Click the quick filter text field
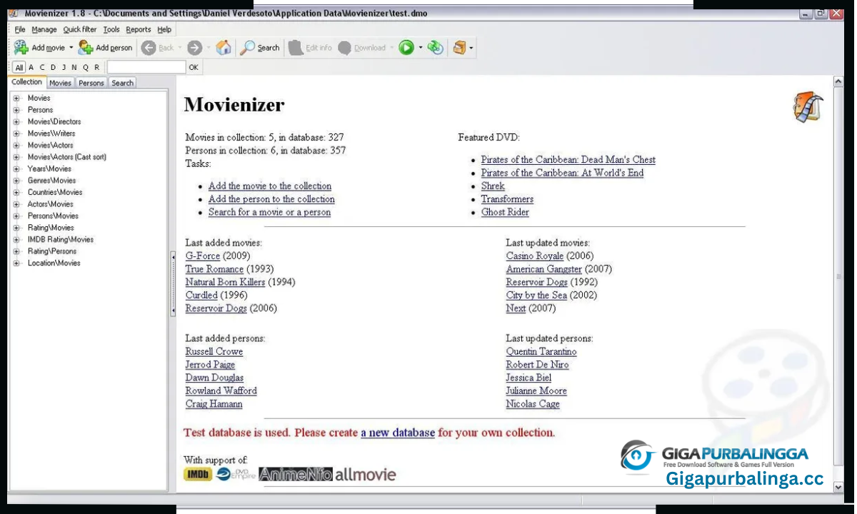This screenshot has height=514, width=857. pos(146,67)
